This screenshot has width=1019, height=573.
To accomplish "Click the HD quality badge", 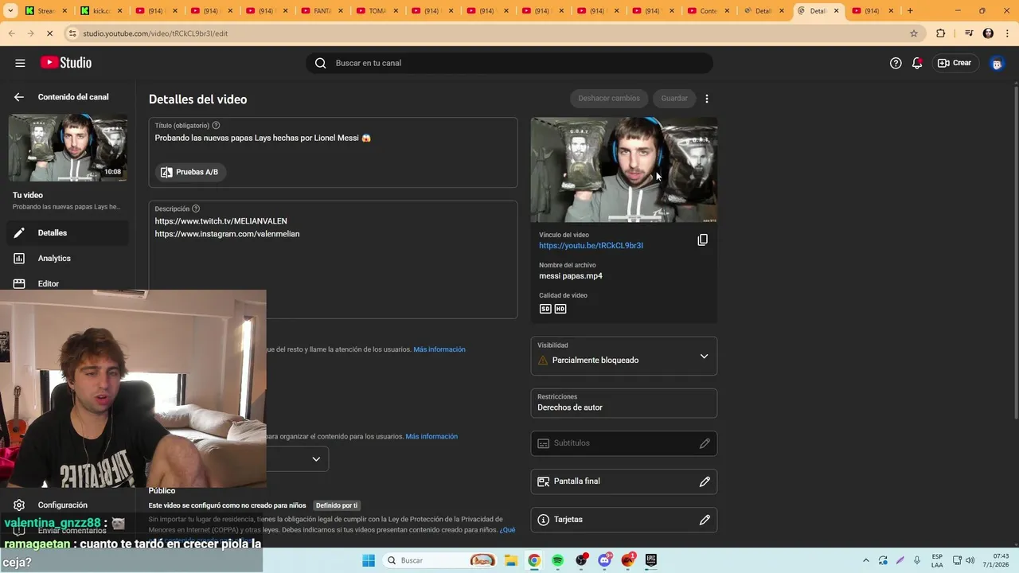I will point(560,309).
